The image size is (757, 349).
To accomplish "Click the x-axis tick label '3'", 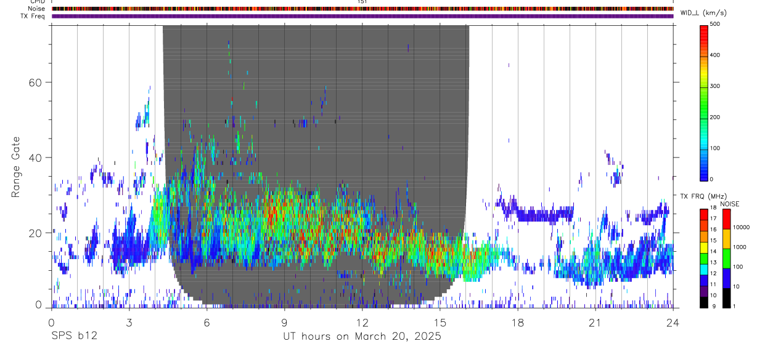I will click(x=129, y=323).
